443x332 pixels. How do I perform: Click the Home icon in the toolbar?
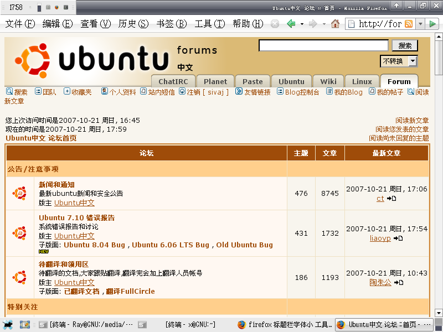coord(335,24)
